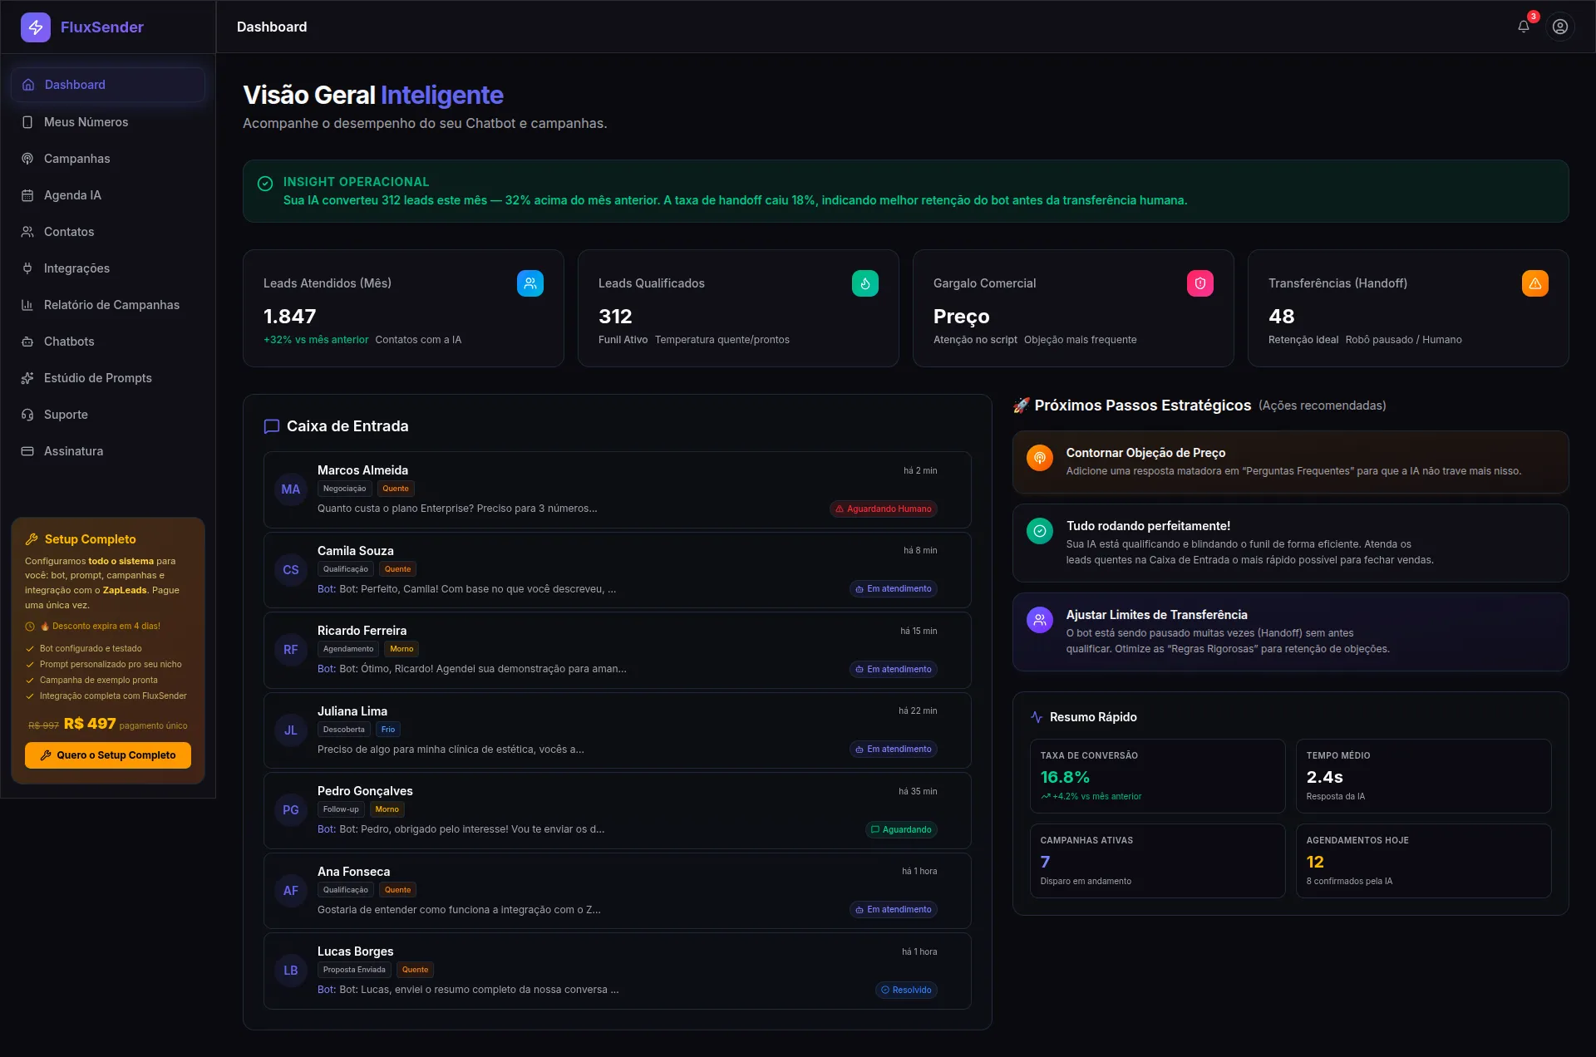Click the FluxSender lightning logo

[35, 27]
